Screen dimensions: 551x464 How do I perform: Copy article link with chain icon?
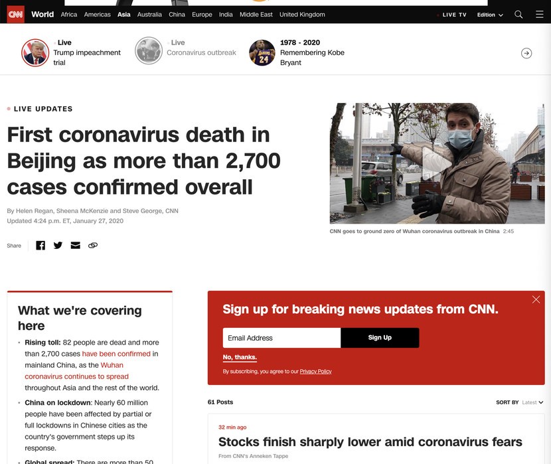click(93, 245)
